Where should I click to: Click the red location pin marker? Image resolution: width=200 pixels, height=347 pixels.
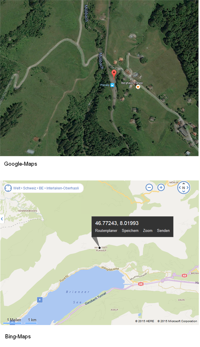[114, 74]
